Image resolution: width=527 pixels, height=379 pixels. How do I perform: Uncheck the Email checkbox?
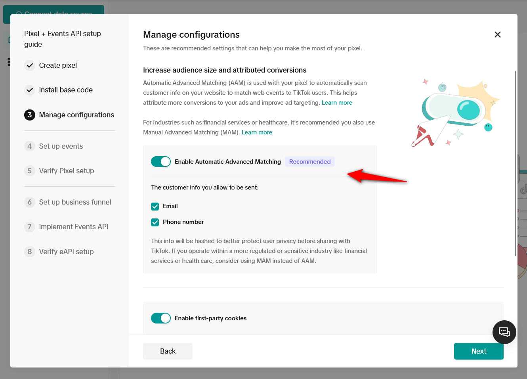coord(155,207)
